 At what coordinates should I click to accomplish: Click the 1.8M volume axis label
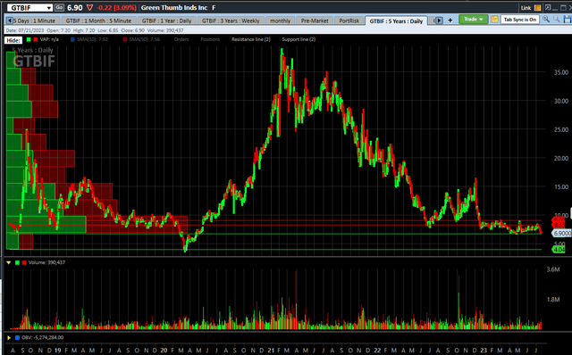tap(553, 300)
